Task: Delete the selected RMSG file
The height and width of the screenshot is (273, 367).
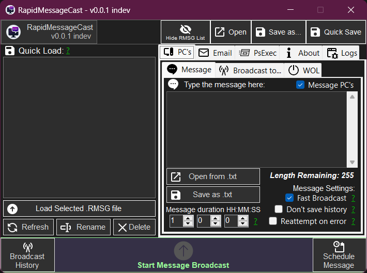Action: [134, 227]
